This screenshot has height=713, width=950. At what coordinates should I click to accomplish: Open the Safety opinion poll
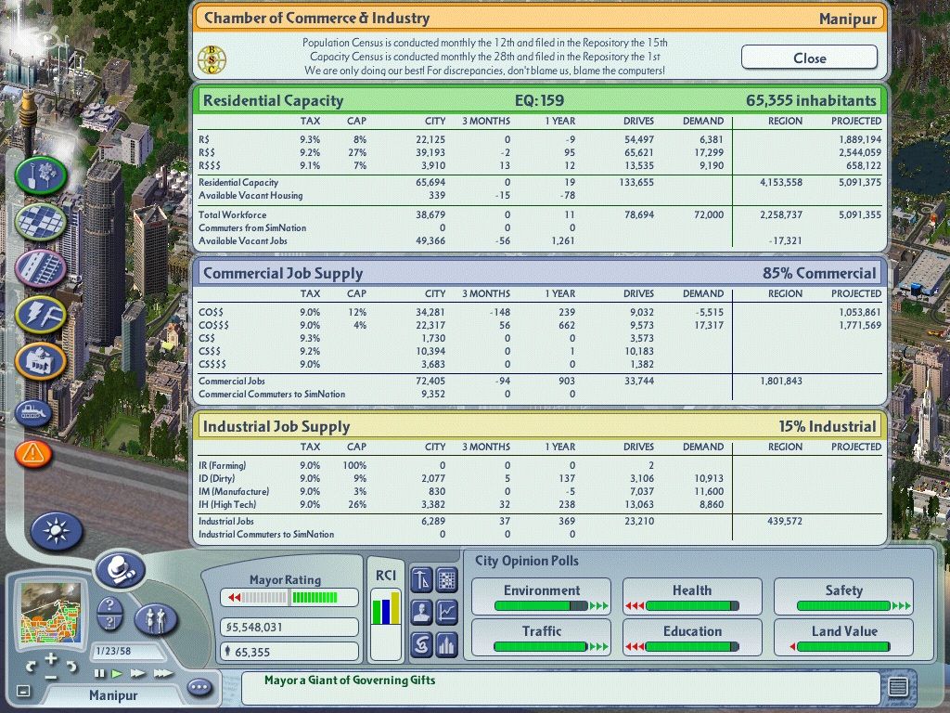tap(843, 596)
